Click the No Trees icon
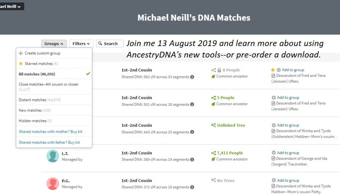The height and width of the screenshot is (196, 340). click(x=213, y=180)
